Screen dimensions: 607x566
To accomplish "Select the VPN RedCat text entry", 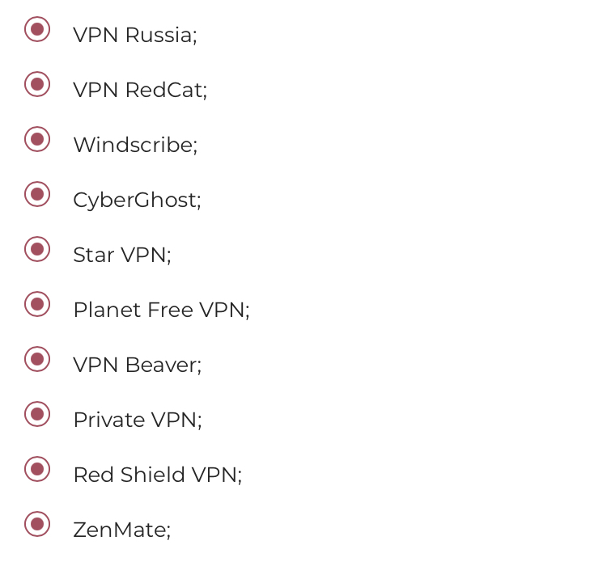I will [140, 91].
